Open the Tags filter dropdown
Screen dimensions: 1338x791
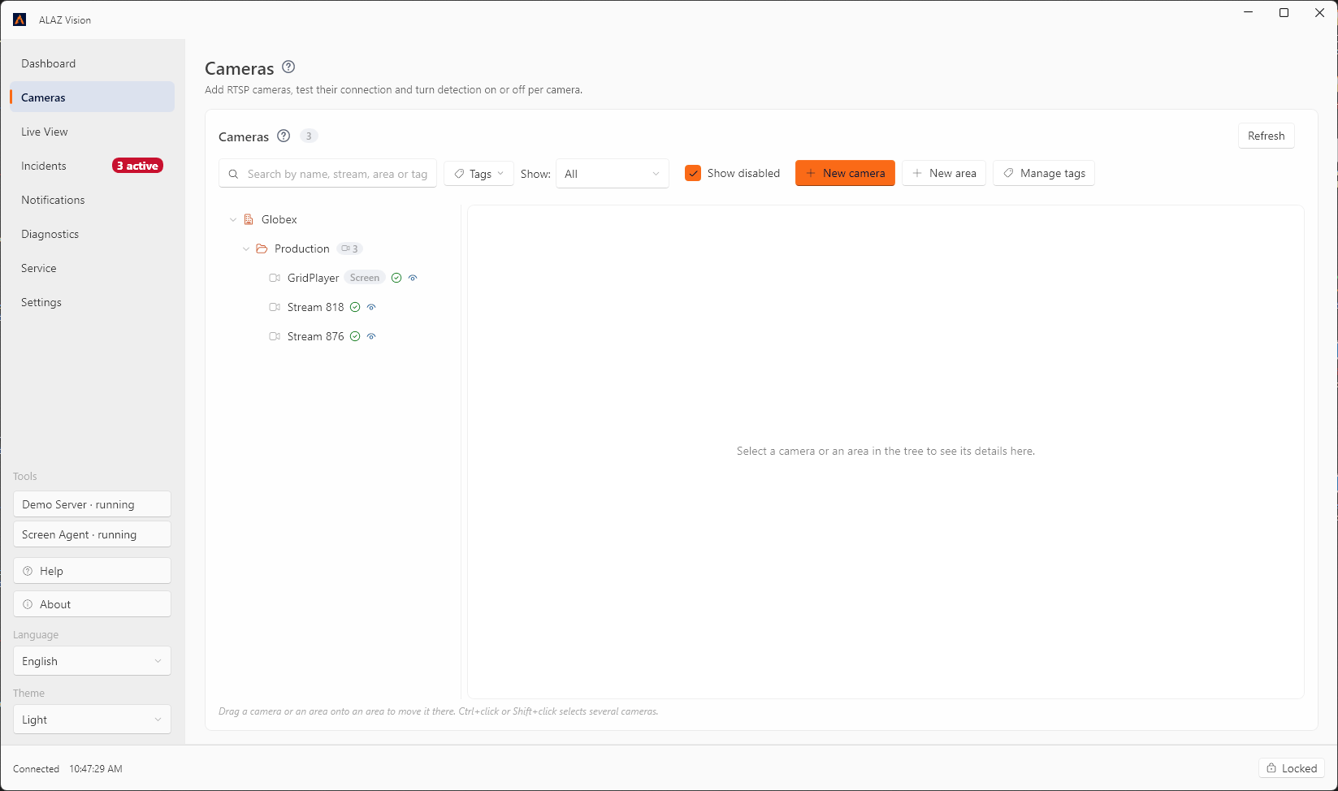pyautogui.click(x=478, y=173)
